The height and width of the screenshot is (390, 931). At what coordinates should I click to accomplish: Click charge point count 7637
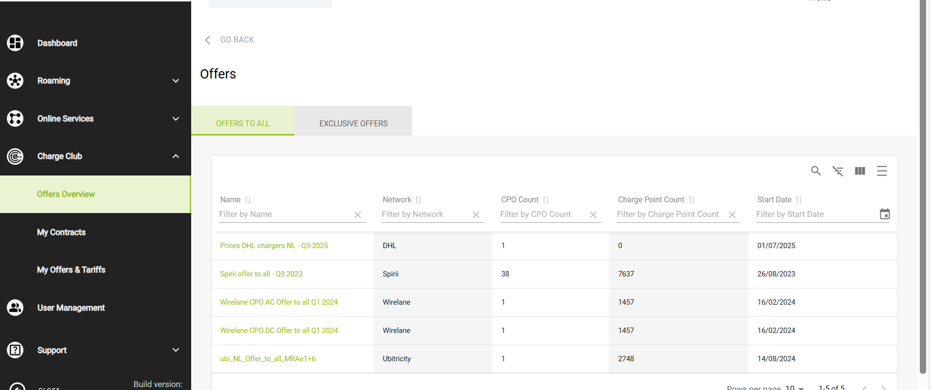click(626, 274)
